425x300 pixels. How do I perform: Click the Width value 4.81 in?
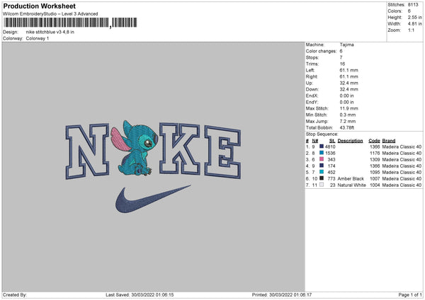(x=414, y=24)
